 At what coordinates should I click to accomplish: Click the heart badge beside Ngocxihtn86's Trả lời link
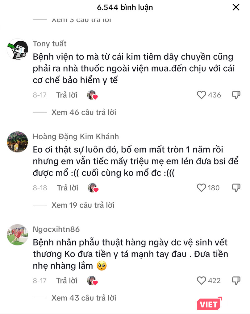tap(94, 281)
